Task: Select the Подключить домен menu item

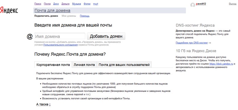Action: pyautogui.click(x=46, y=16)
